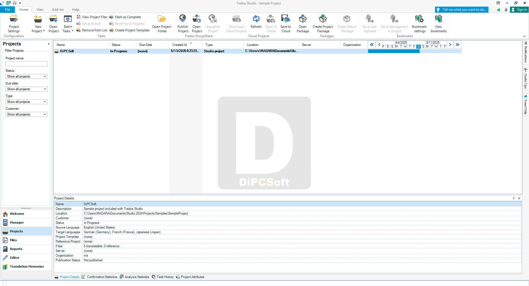Image resolution: width=529 pixels, height=286 pixels.
Task: Open the Notifications side panel
Action: click(x=526, y=52)
